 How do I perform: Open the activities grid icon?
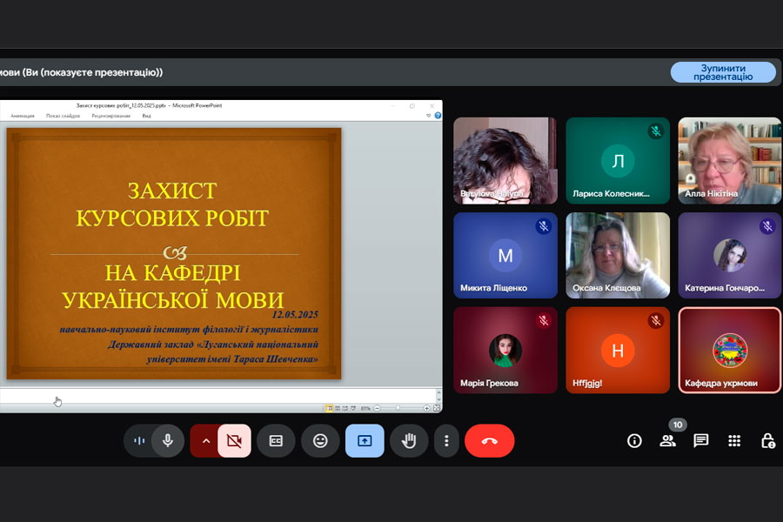(734, 441)
